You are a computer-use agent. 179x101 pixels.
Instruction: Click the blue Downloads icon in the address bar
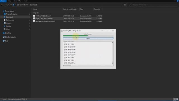[14, 5]
